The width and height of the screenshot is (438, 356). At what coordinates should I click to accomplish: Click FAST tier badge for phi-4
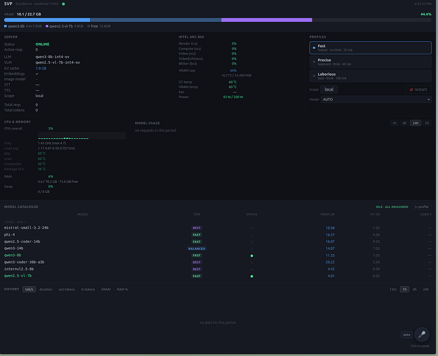(x=197, y=235)
